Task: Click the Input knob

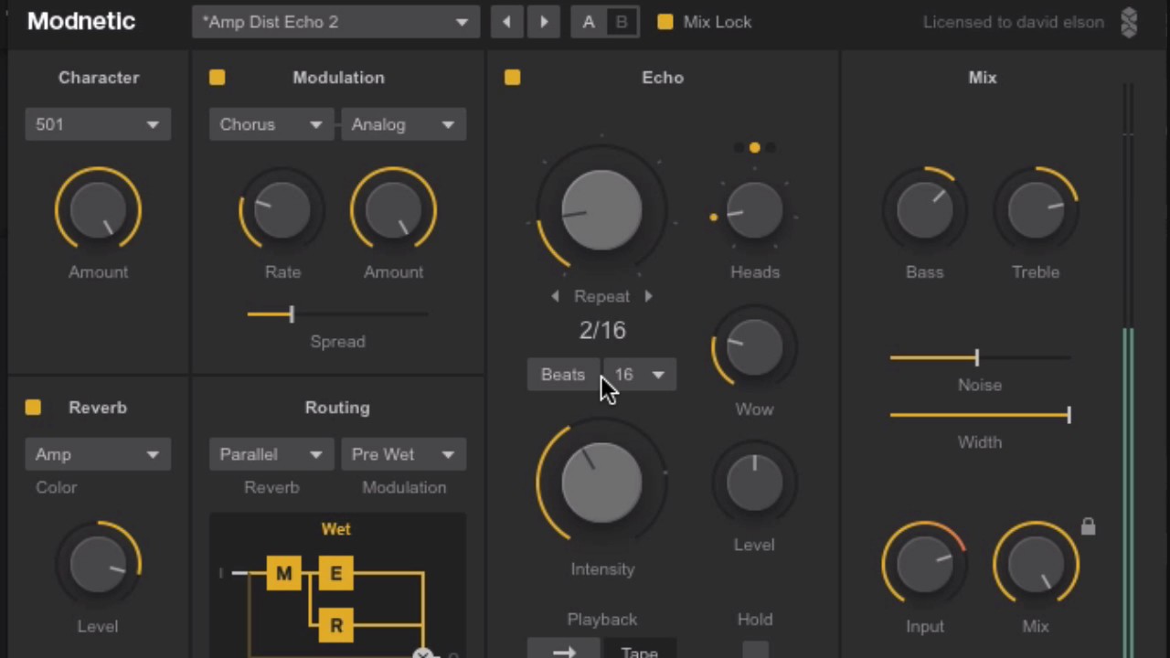Action: pyautogui.click(x=924, y=564)
